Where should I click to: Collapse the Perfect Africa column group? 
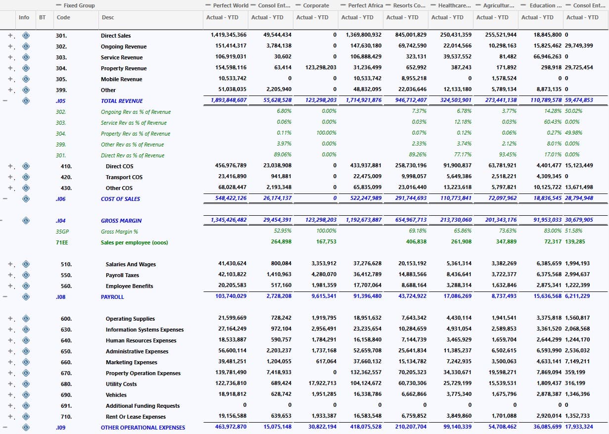(x=343, y=5)
